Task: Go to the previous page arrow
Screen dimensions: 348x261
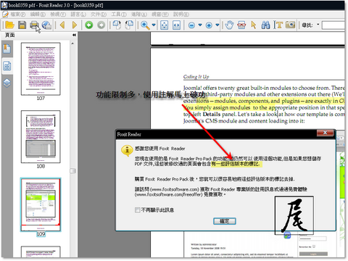Action: click(x=62, y=25)
